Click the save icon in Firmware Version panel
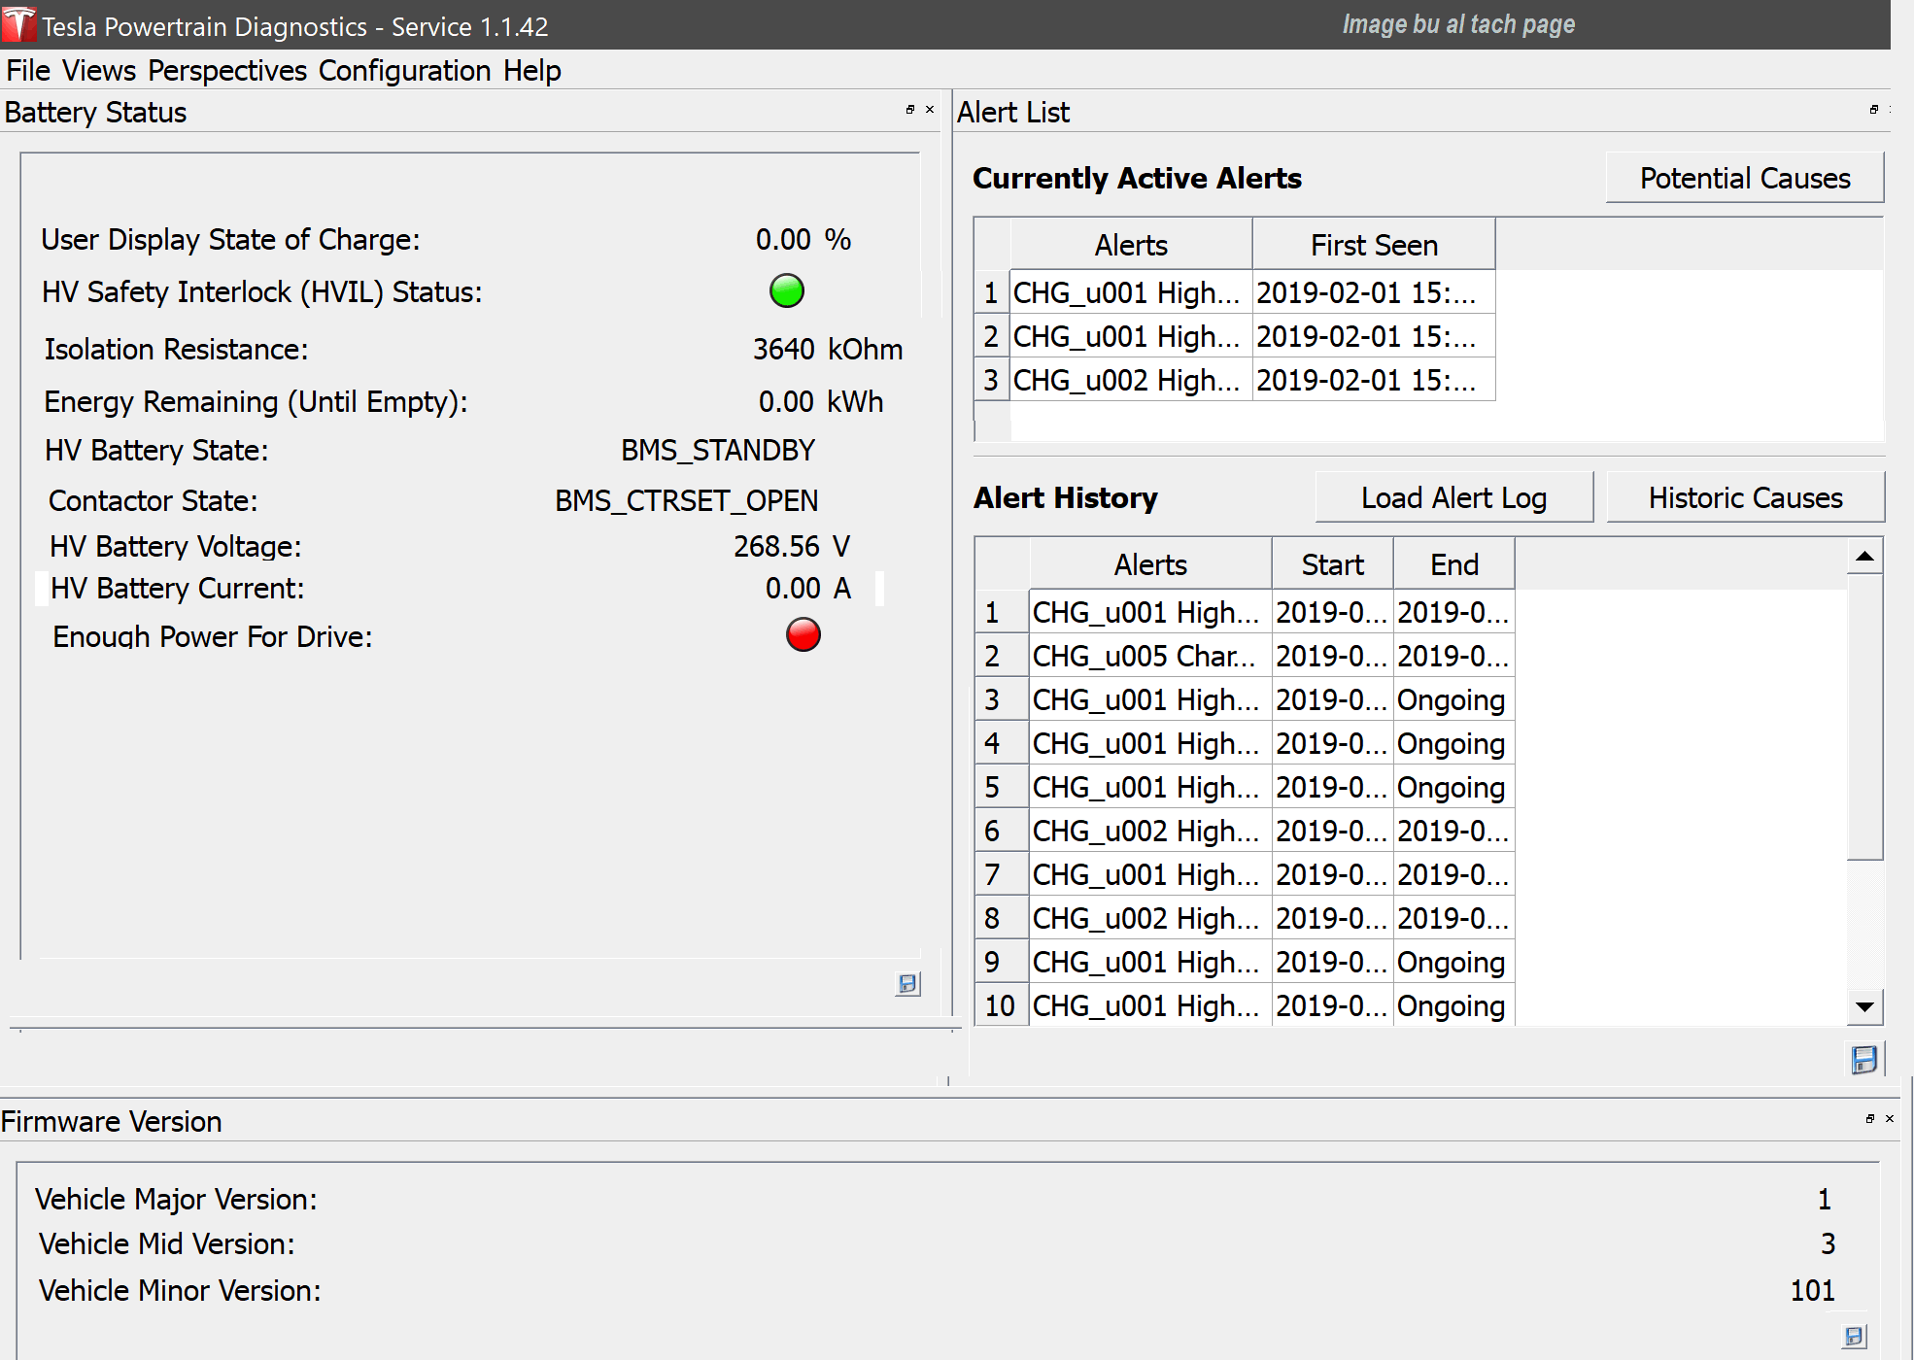Image resolution: width=1914 pixels, height=1360 pixels. [x=1854, y=1337]
